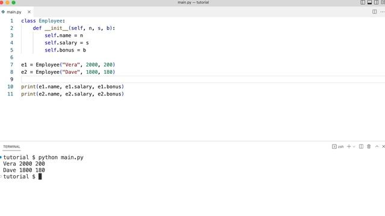Viewport: 385px width, 216px height.
Task: Click line number 11 in the gutter
Action: click(10, 94)
